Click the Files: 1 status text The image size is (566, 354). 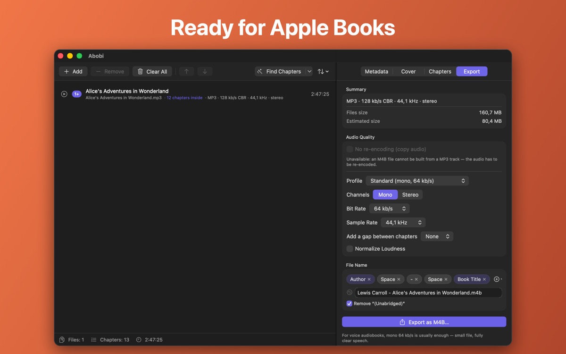(x=76, y=340)
